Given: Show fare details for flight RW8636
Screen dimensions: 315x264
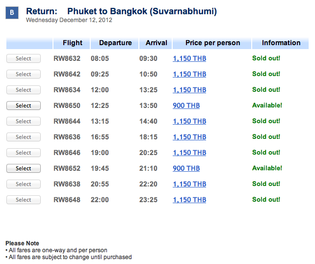Looking at the screenshot, I should (189, 137).
